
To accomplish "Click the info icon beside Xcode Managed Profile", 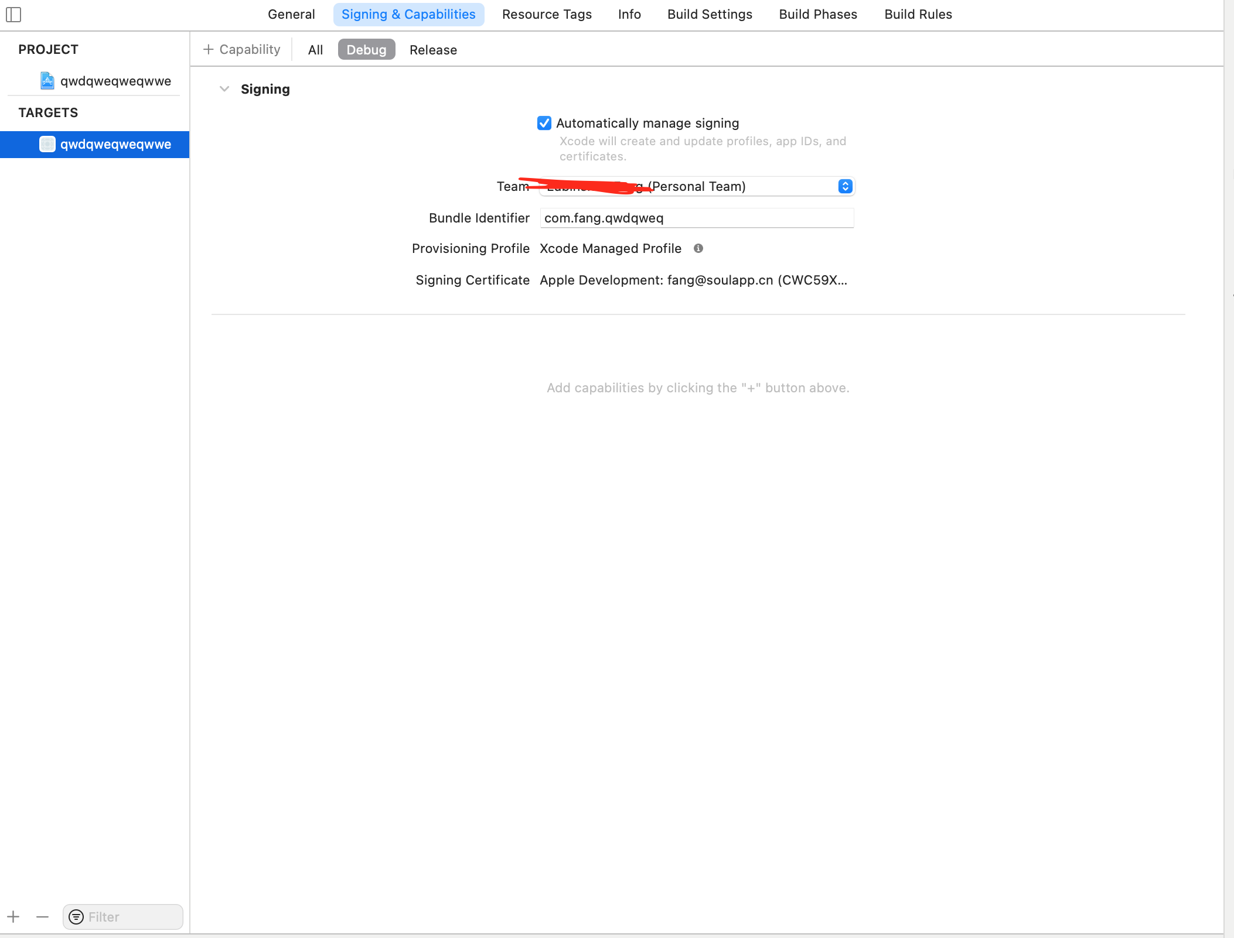I will (x=699, y=248).
